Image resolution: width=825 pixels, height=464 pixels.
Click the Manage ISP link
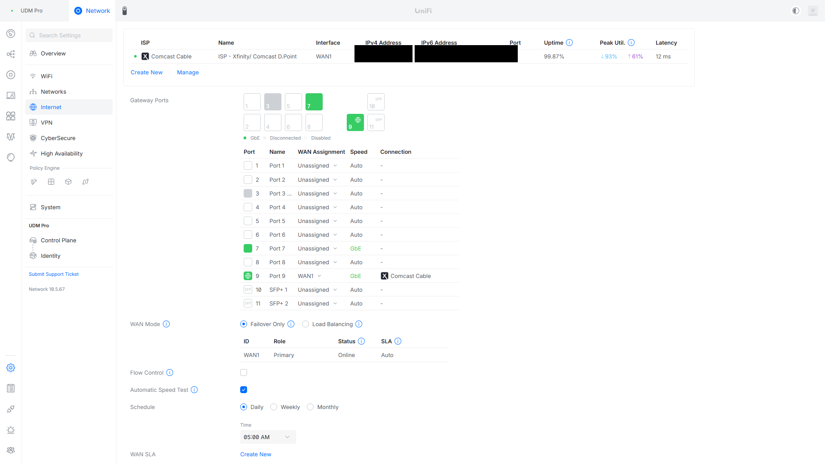tap(188, 72)
